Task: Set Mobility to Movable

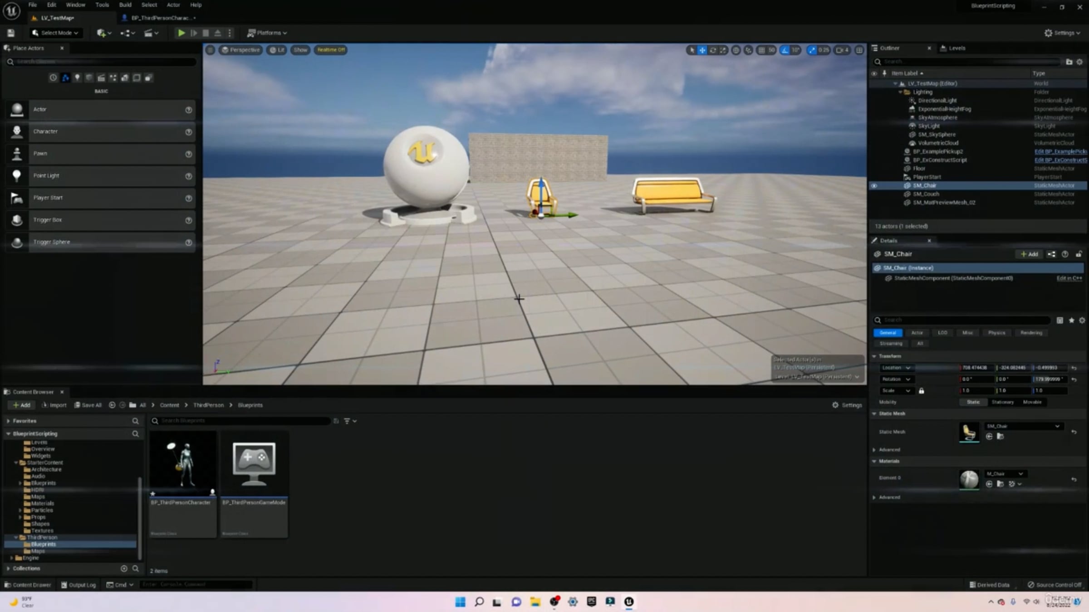Action: [1032, 402]
